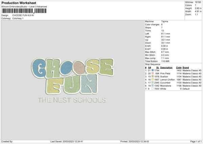Click the Width value 4.81 in
This screenshot has height=144, width=203.
tap(198, 12)
